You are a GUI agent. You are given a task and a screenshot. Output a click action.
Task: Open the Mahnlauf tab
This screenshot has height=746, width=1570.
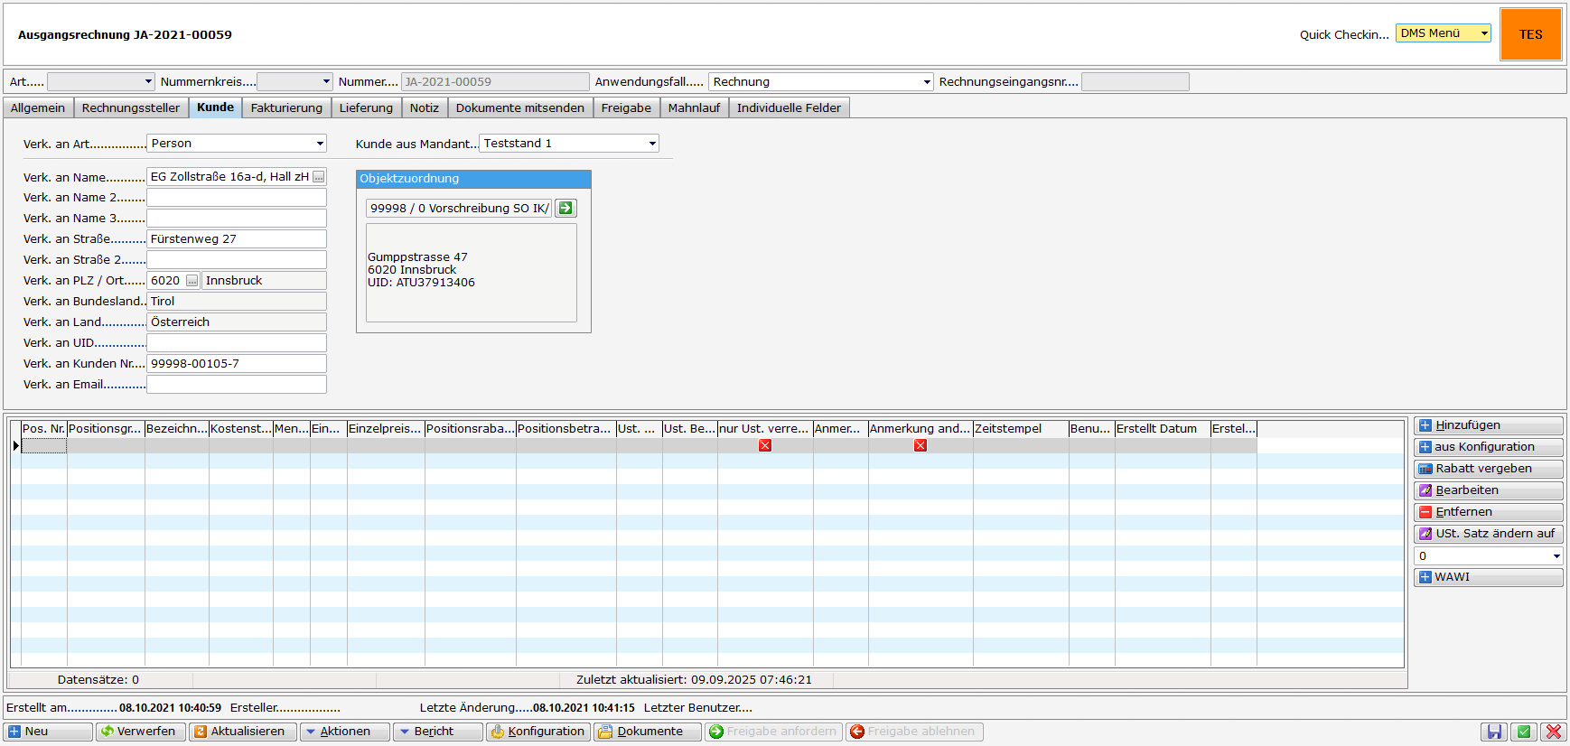pyautogui.click(x=694, y=108)
